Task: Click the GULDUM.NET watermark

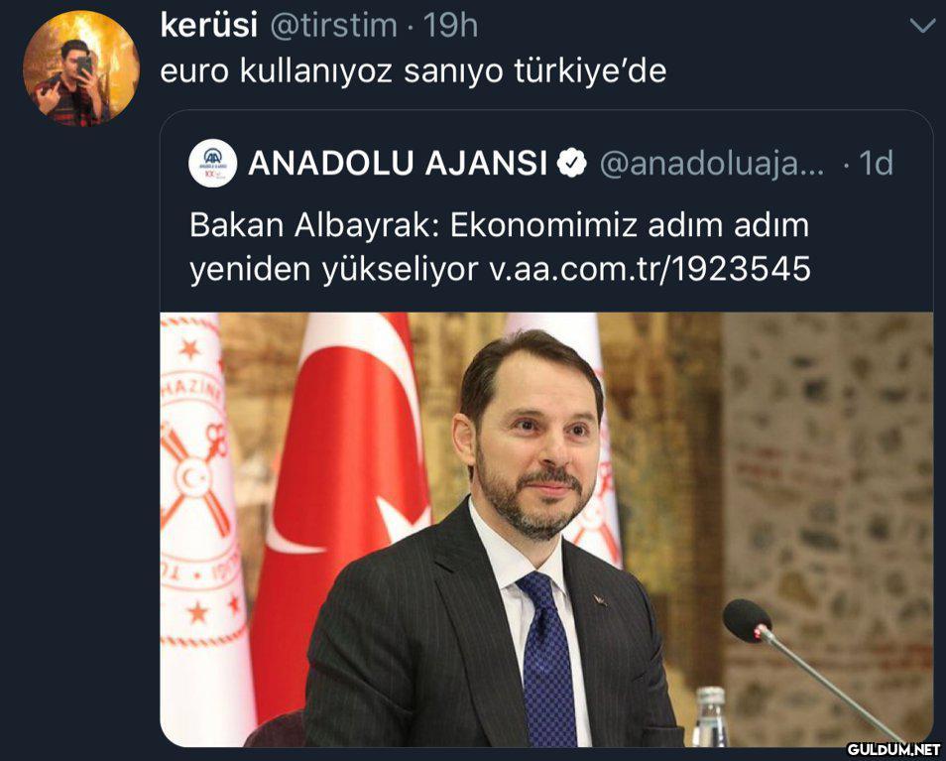Action: tap(893, 749)
